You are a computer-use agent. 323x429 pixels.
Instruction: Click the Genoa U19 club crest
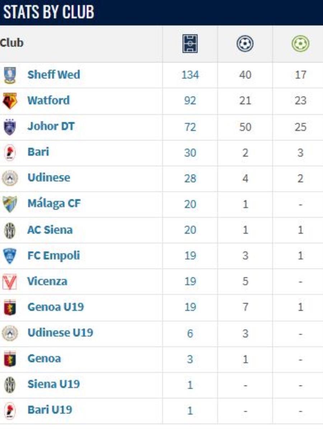[x=10, y=307]
